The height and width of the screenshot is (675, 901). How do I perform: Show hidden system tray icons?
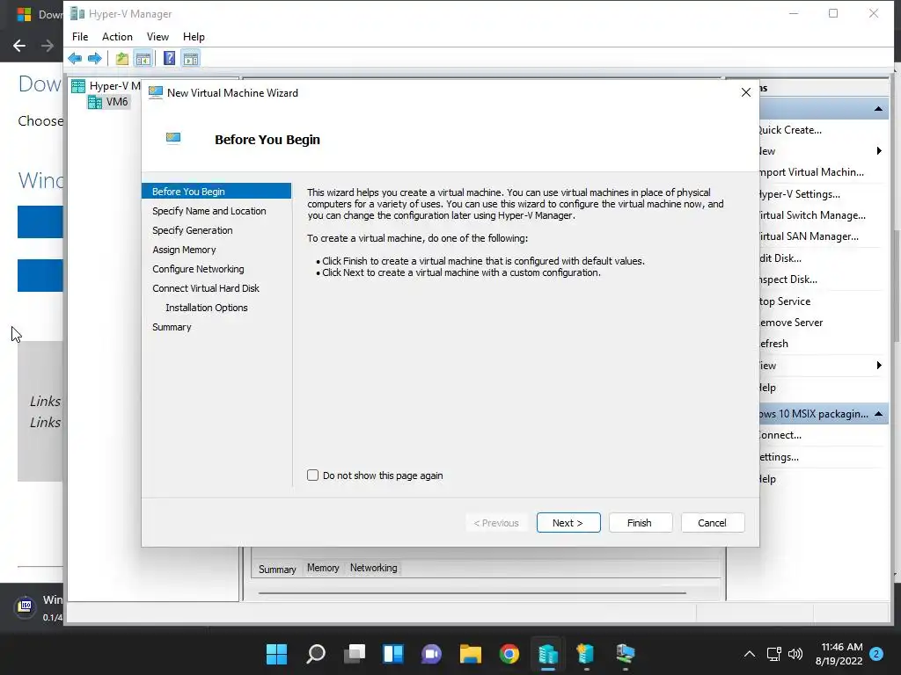pyautogui.click(x=750, y=654)
